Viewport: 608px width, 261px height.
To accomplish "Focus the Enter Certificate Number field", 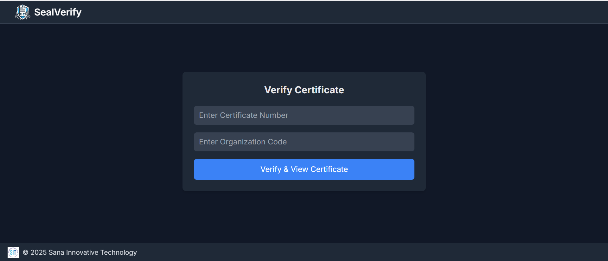I will [x=304, y=115].
